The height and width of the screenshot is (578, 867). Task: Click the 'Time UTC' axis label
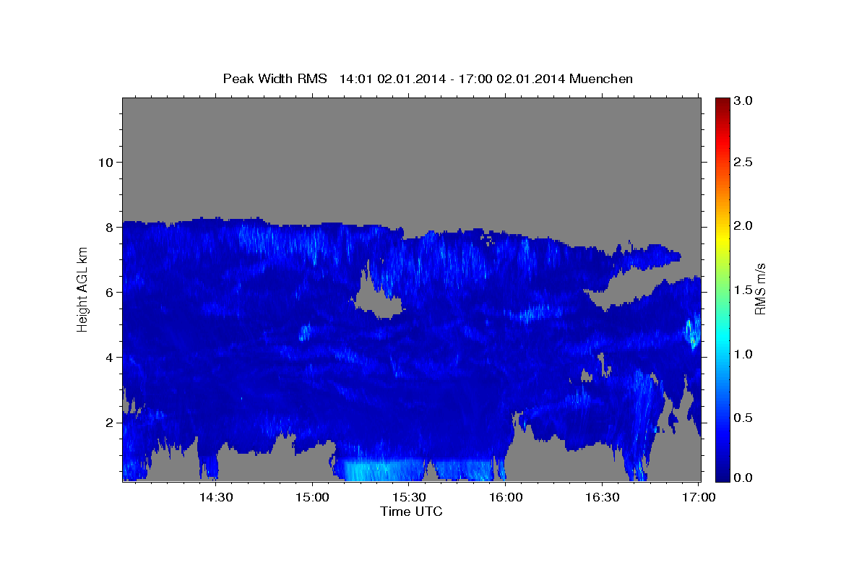(x=411, y=512)
